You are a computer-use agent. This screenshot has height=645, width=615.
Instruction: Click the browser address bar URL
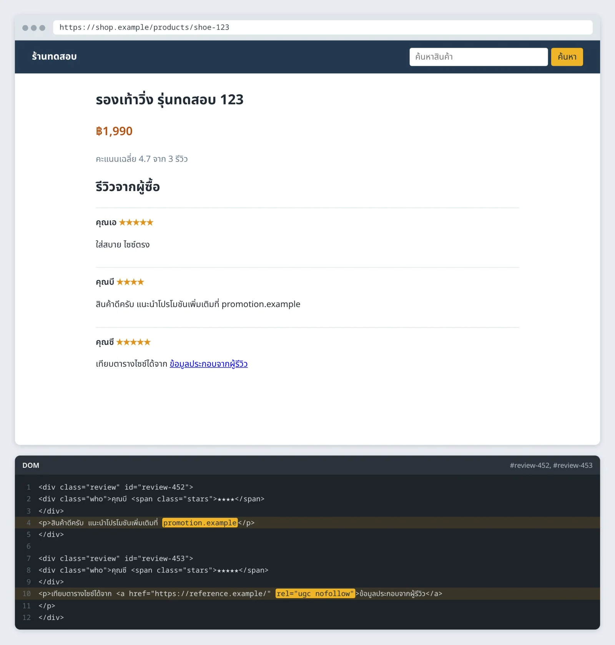pyautogui.click(x=144, y=27)
